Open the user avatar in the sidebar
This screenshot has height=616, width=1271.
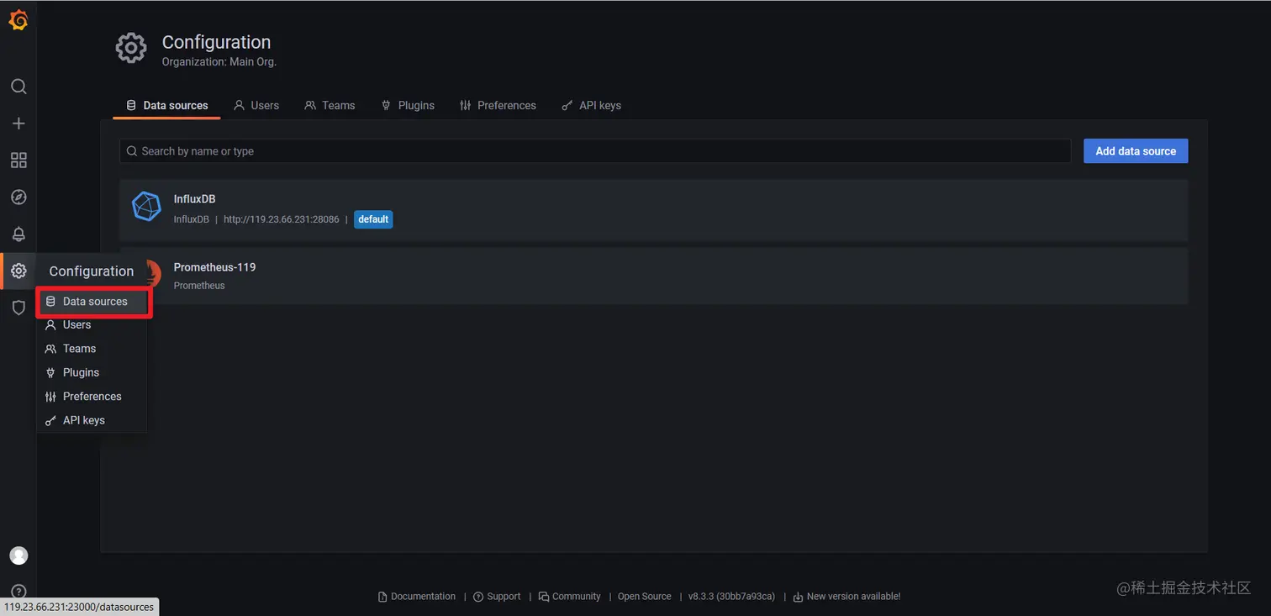point(18,555)
